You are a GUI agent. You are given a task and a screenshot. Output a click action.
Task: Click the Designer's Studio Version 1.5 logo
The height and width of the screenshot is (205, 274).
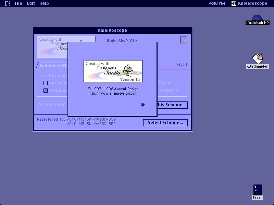(x=113, y=71)
